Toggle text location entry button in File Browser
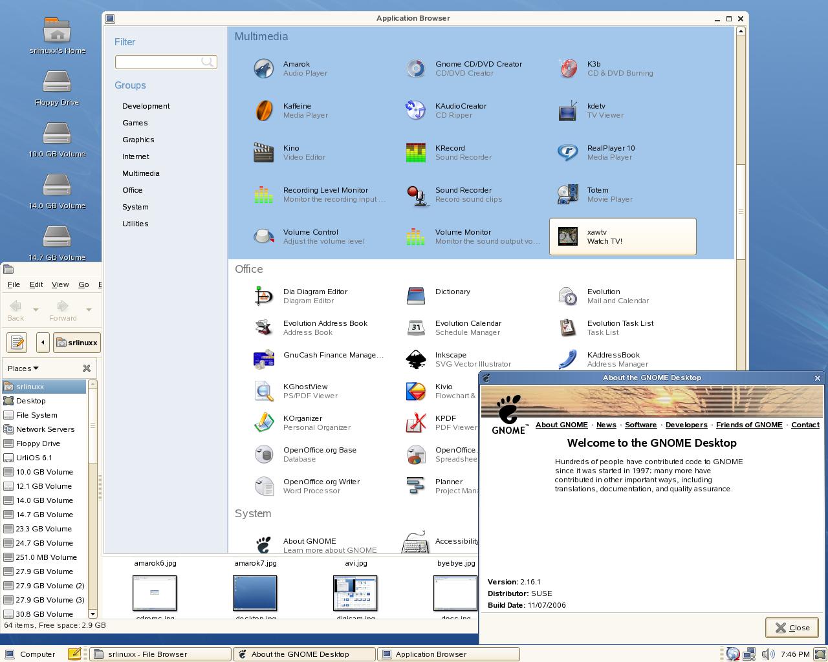Image resolution: width=828 pixels, height=662 pixels. click(x=17, y=343)
